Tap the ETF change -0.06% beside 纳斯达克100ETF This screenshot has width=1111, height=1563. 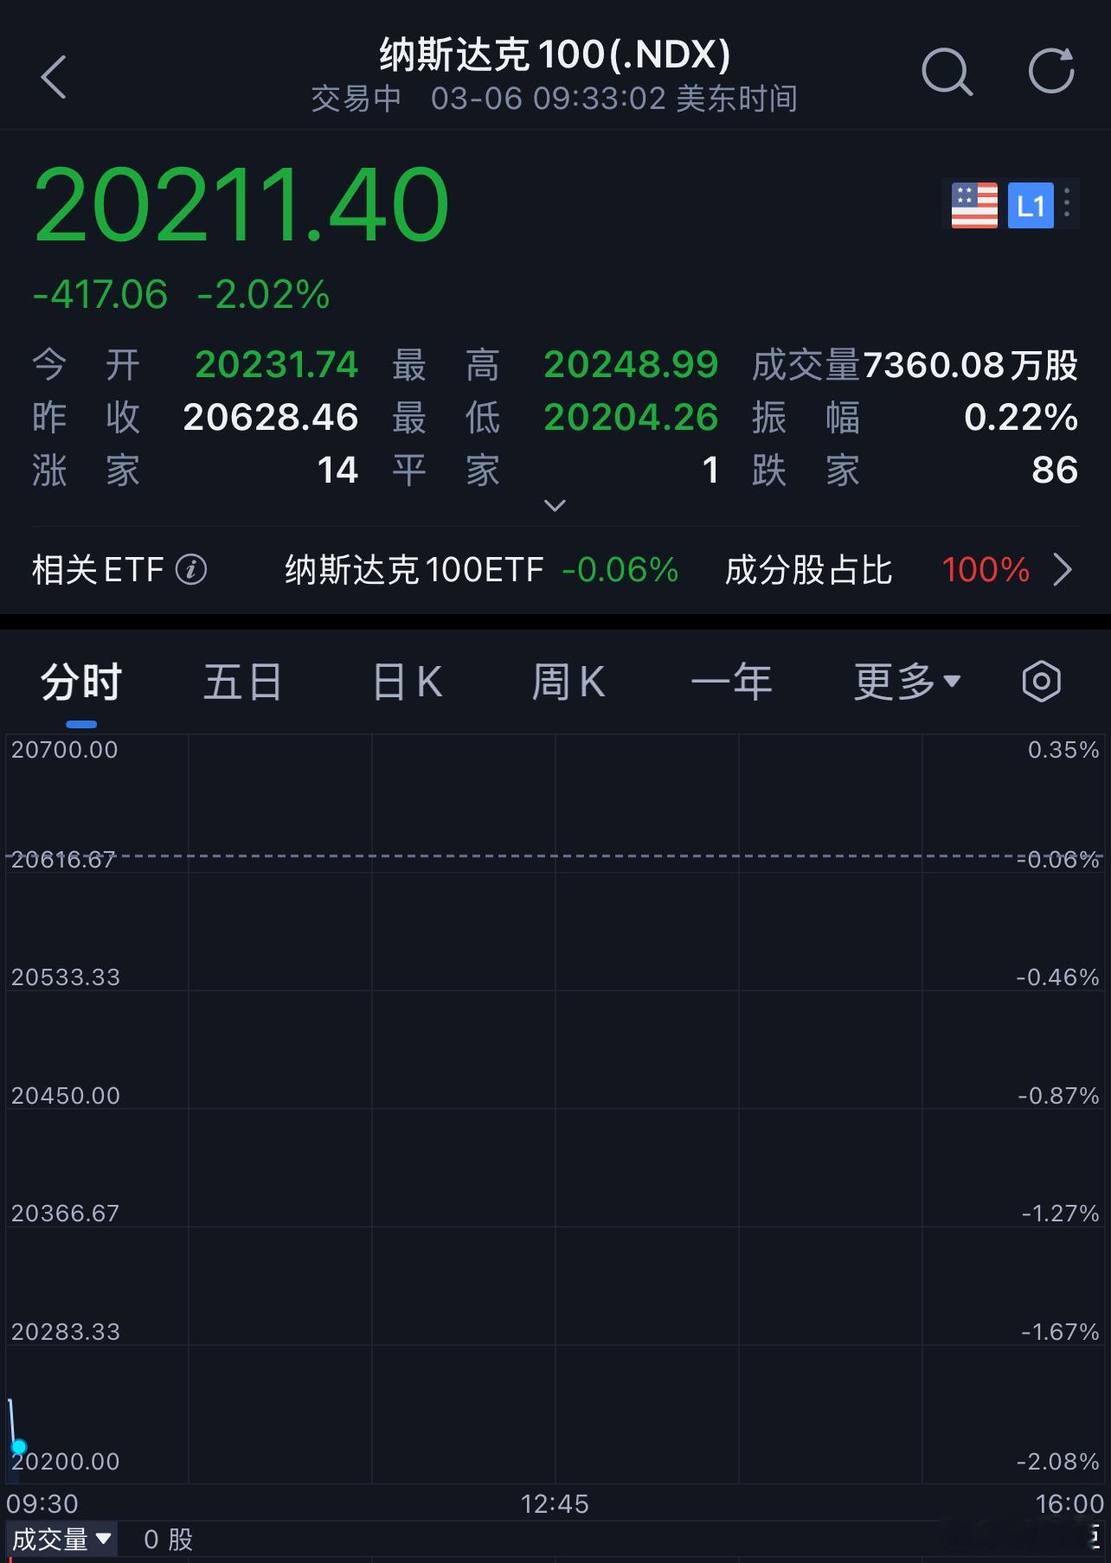coord(620,570)
